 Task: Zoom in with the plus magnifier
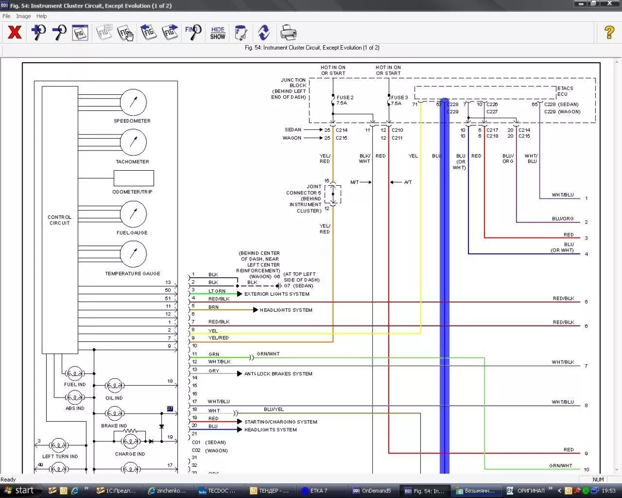coord(38,33)
